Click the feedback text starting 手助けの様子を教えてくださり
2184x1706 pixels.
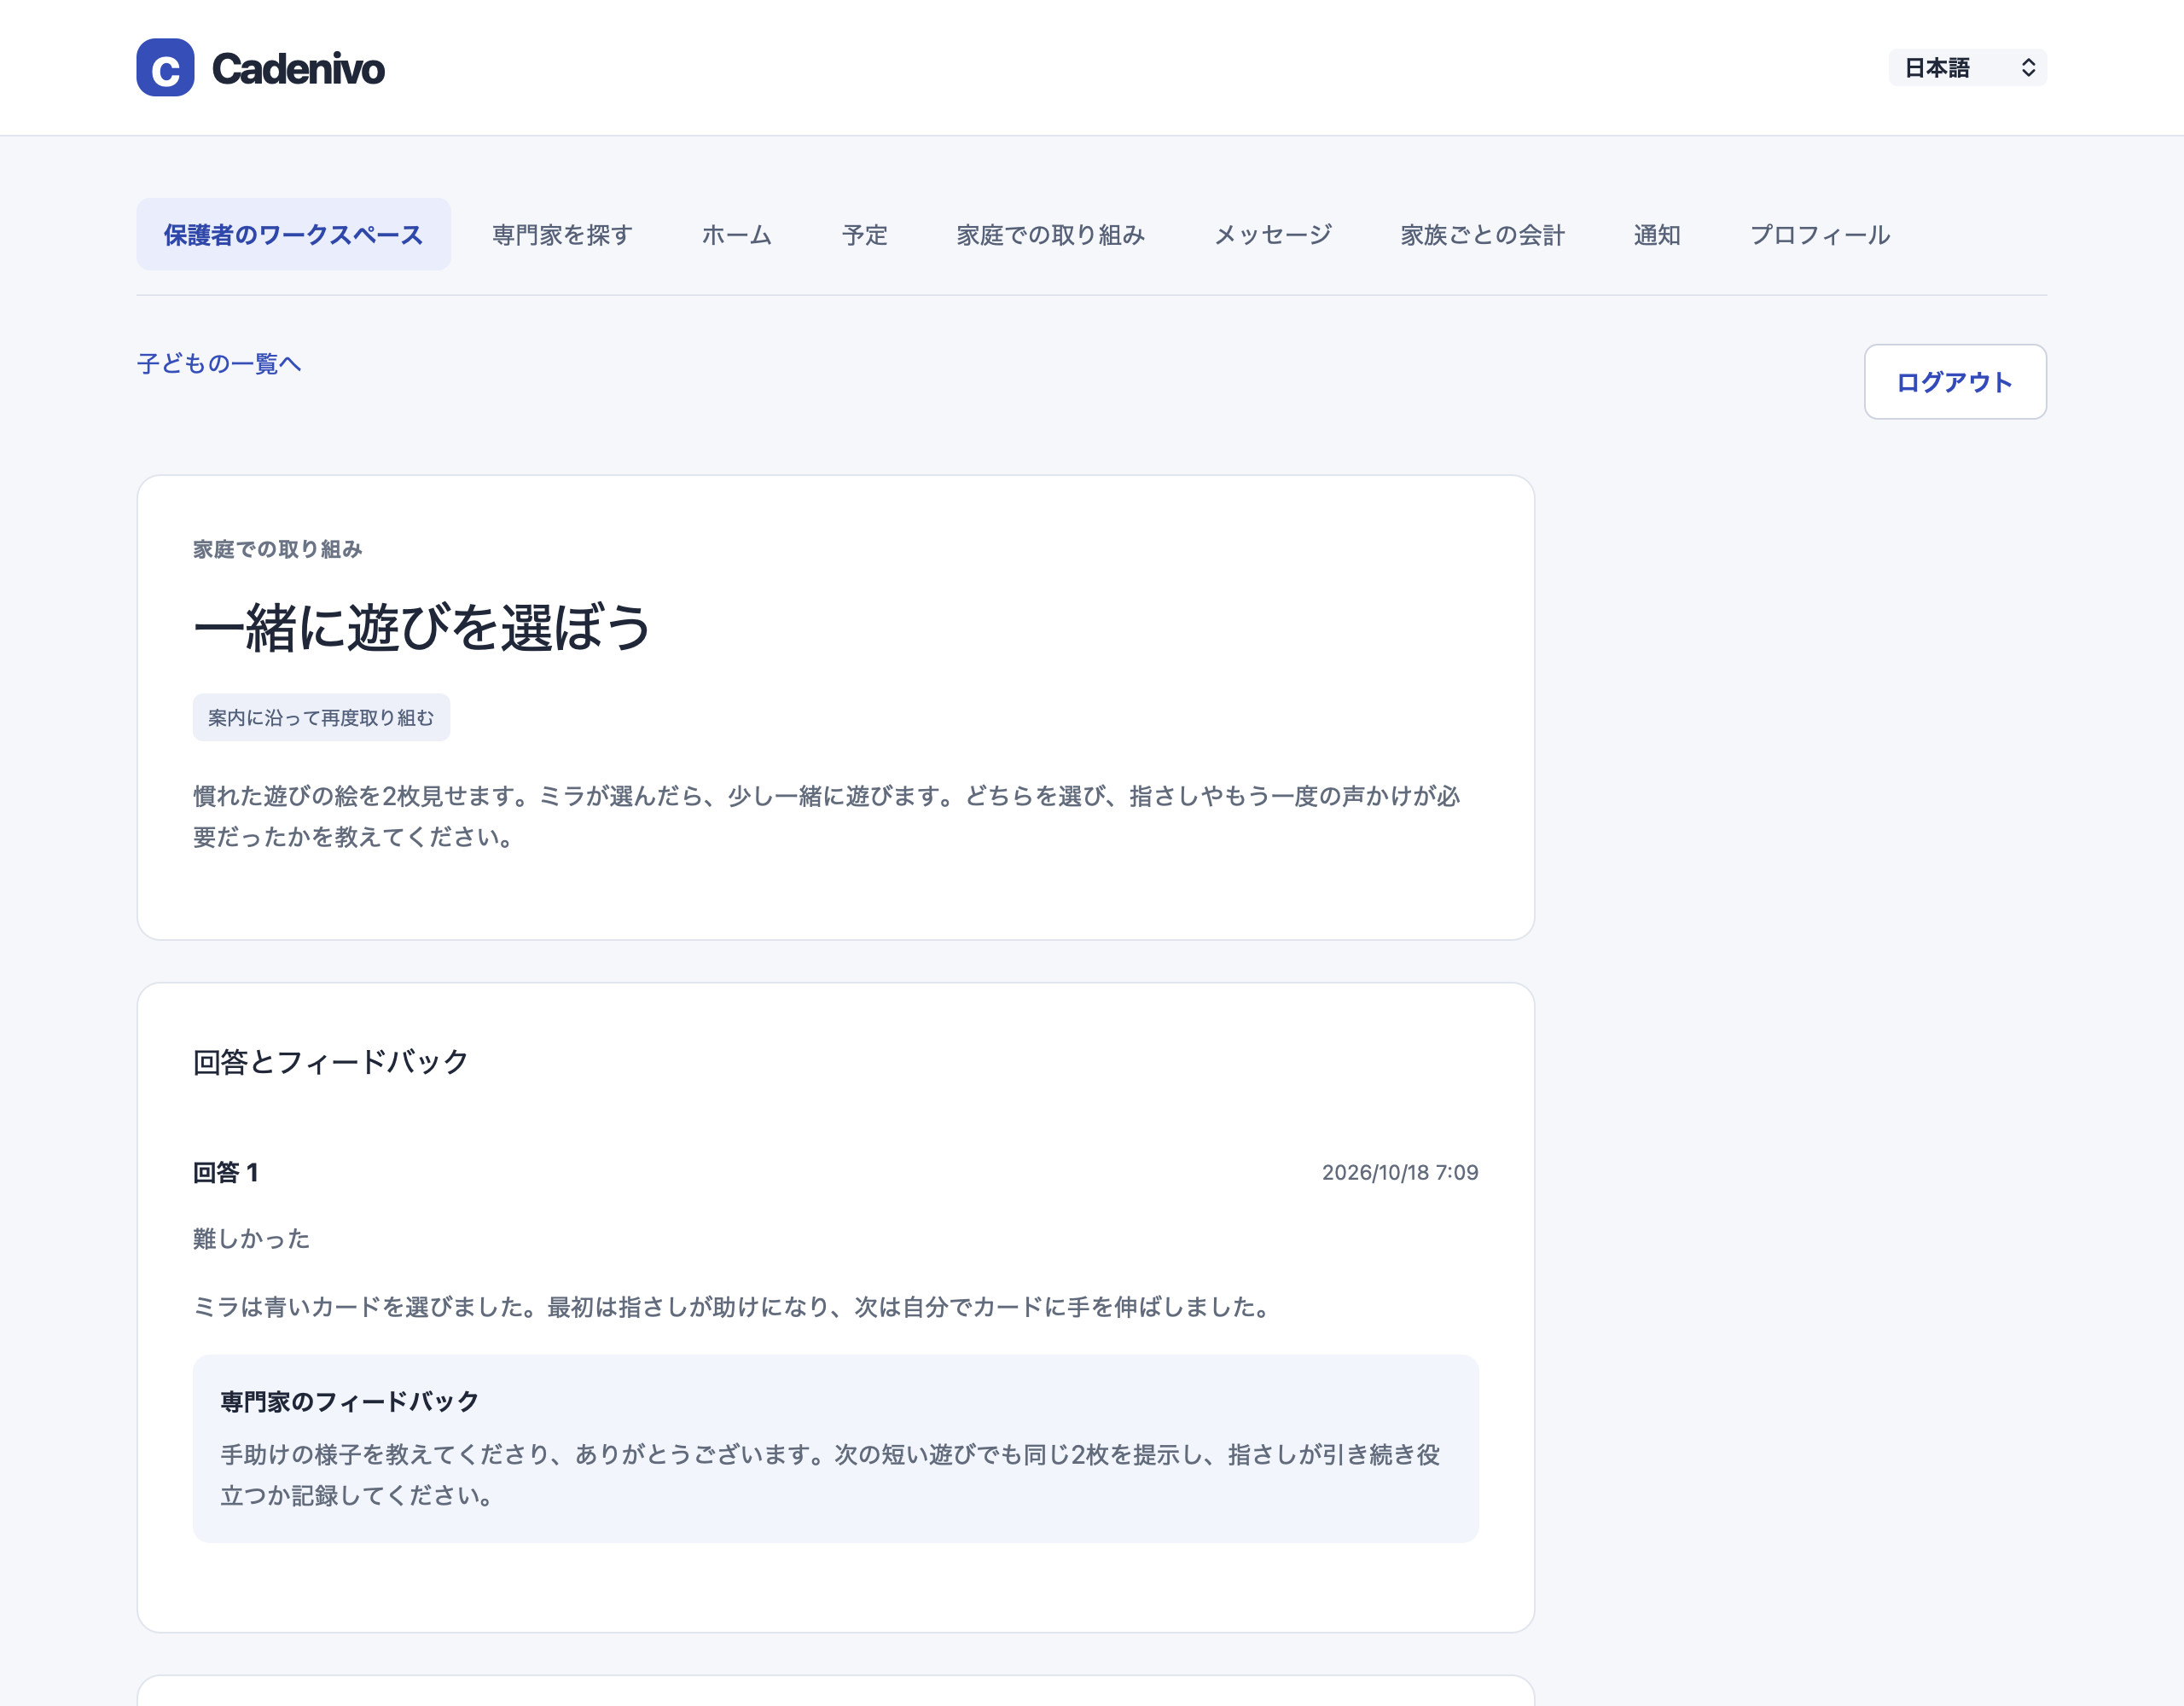tap(830, 1475)
